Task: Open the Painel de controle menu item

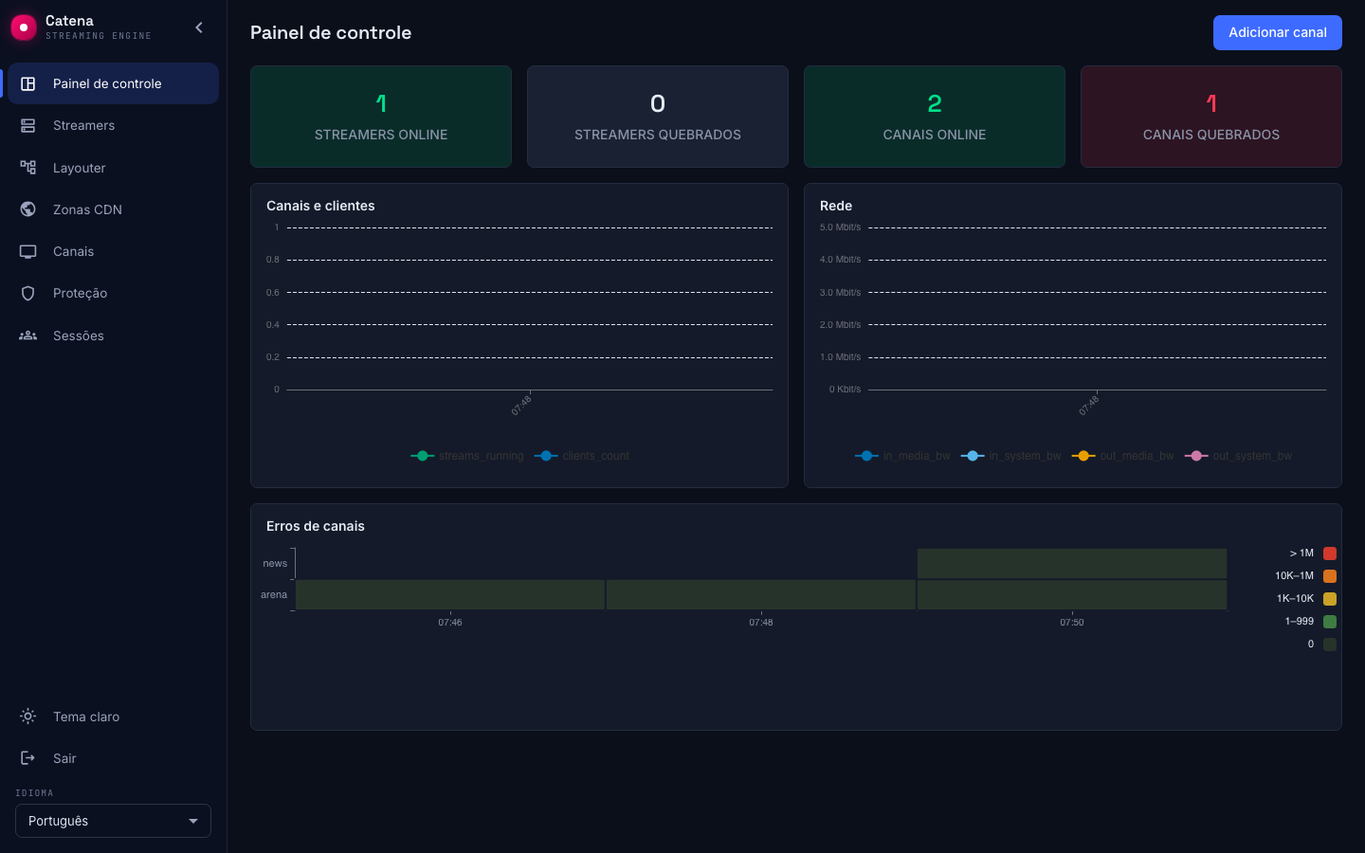Action: tap(113, 83)
